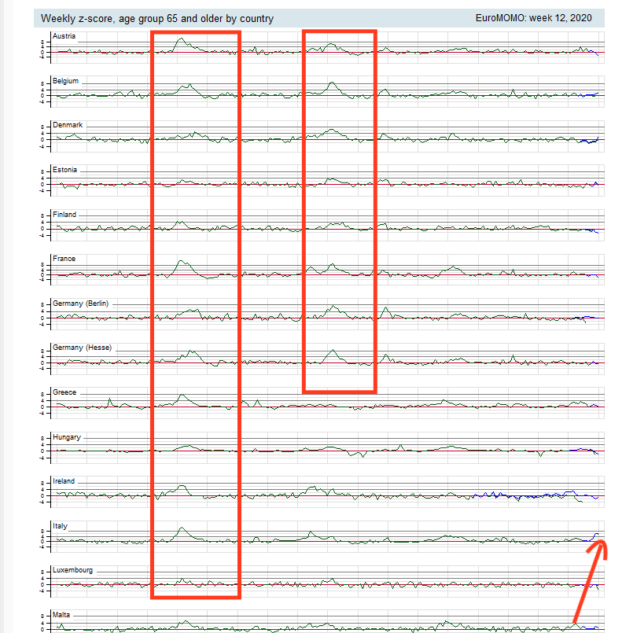Select the Austria chart label
622x633 pixels.
point(63,36)
